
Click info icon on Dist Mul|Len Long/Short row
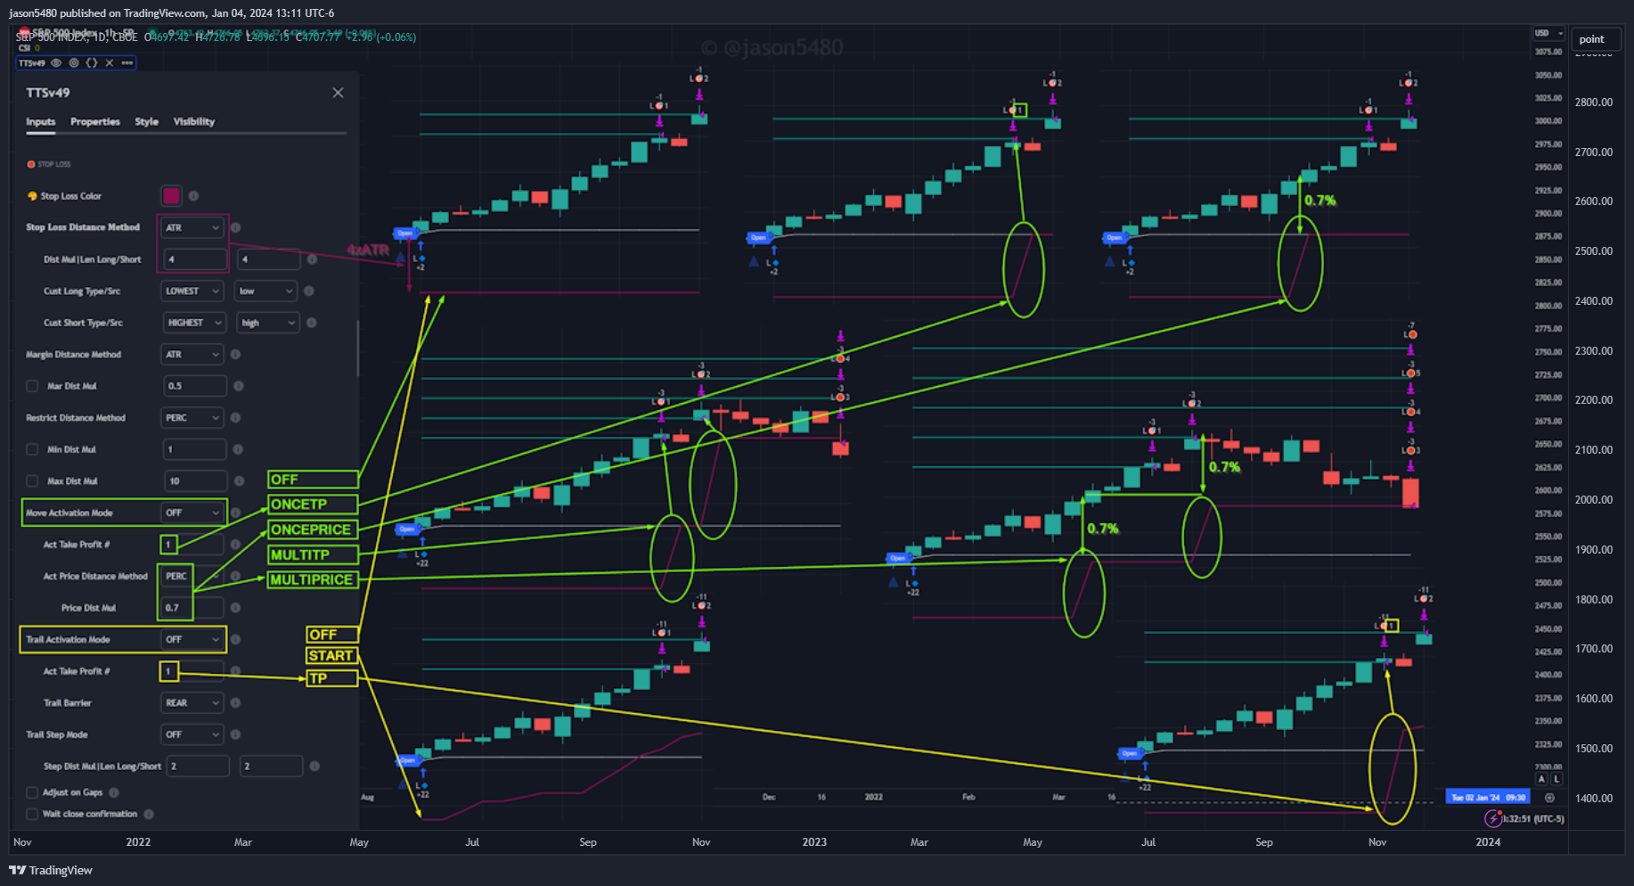click(312, 259)
